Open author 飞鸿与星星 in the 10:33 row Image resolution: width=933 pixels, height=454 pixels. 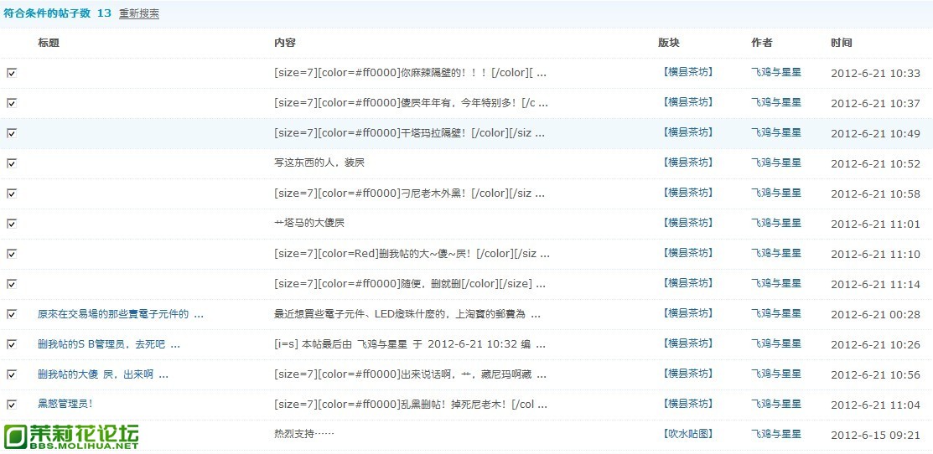coord(776,73)
